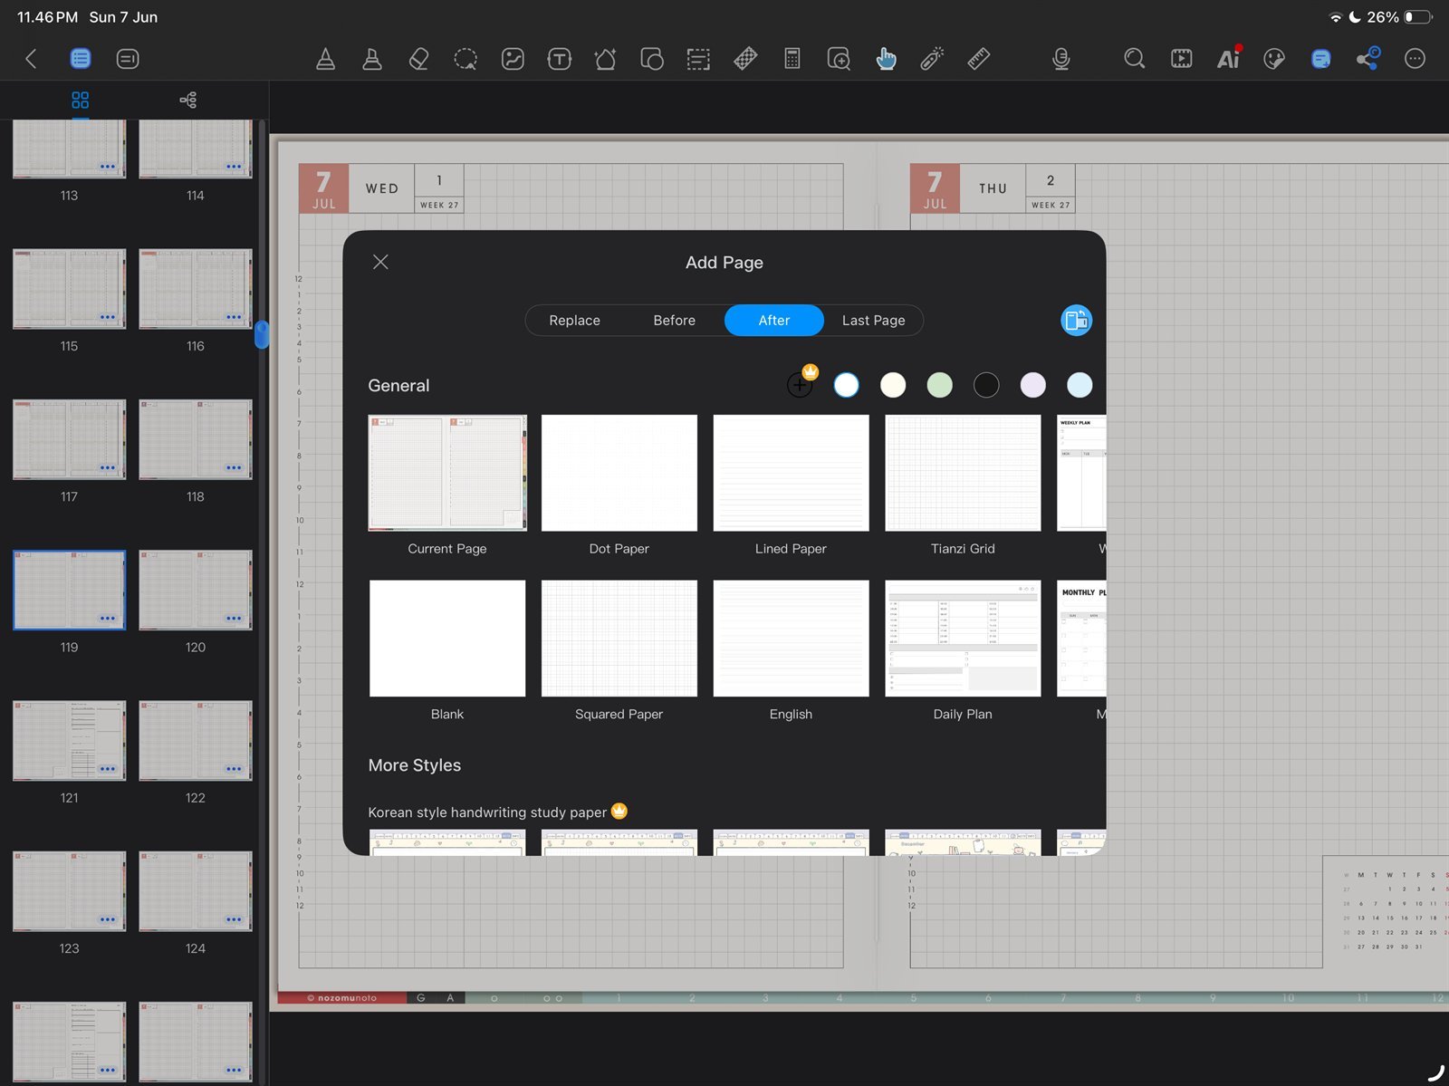Select the Tape tool
The height and width of the screenshot is (1086, 1449).
pos(745,59)
